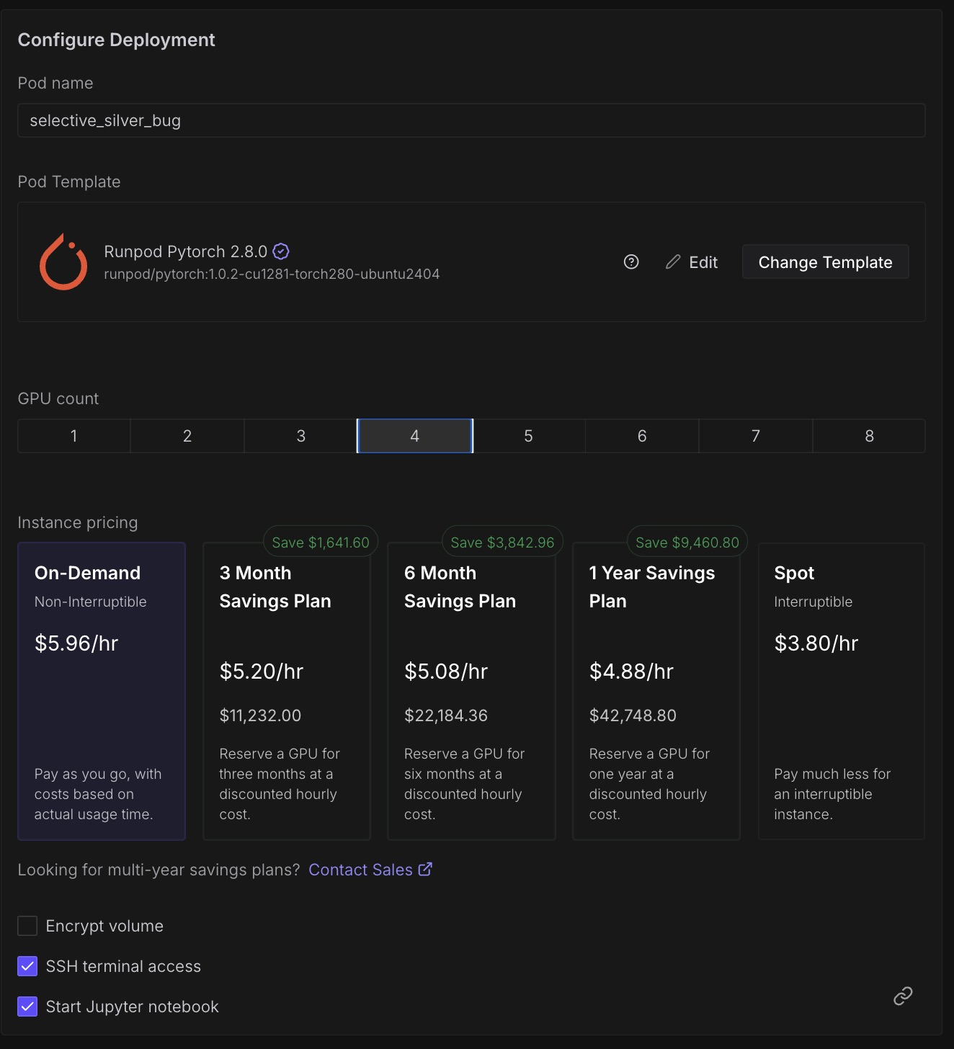Disable Start Jupyter notebook option
Image resolution: width=954 pixels, height=1049 pixels.
tap(27, 1006)
